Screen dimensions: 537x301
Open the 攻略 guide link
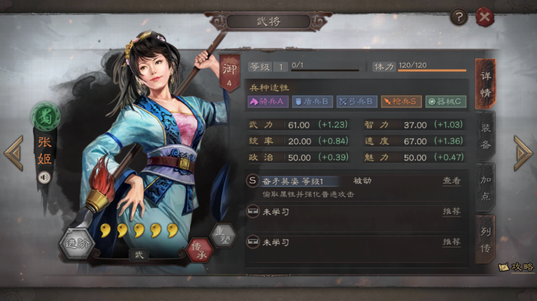tap(517, 267)
